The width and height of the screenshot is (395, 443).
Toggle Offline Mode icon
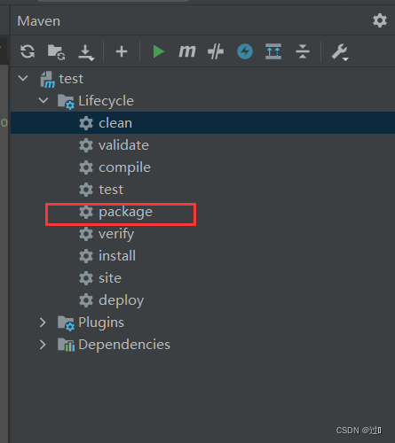[216, 51]
